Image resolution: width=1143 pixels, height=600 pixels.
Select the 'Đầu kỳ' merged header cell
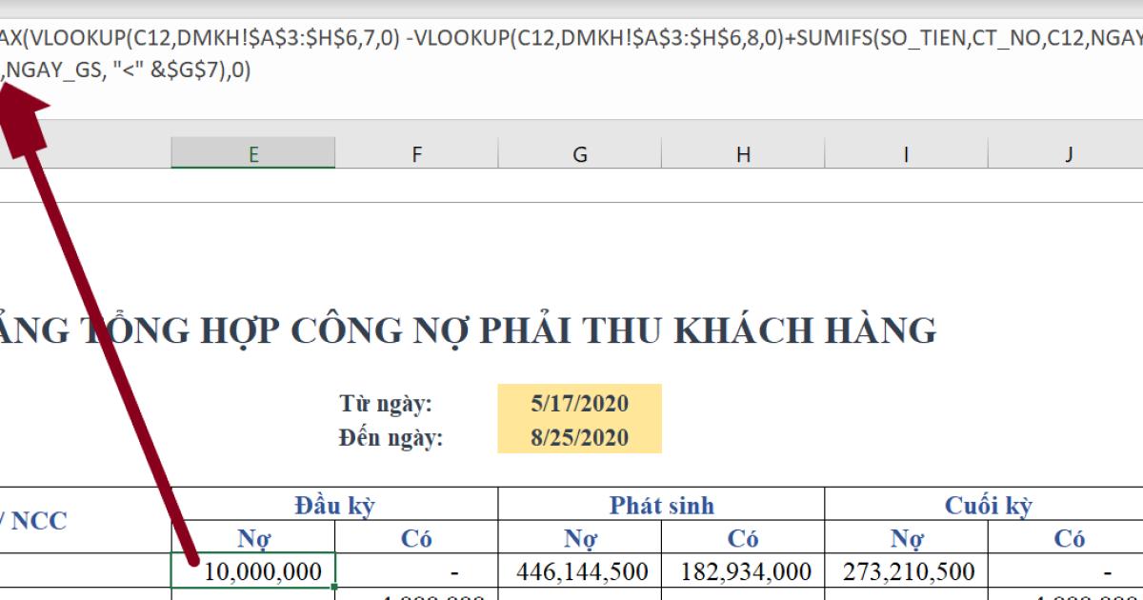(x=334, y=505)
